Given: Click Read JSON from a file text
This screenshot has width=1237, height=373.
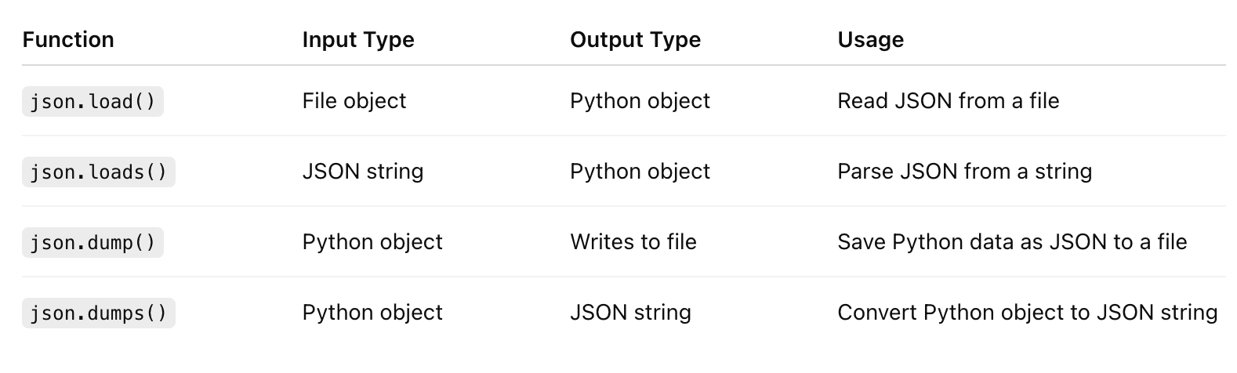Looking at the screenshot, I should [x=948, y=101].
